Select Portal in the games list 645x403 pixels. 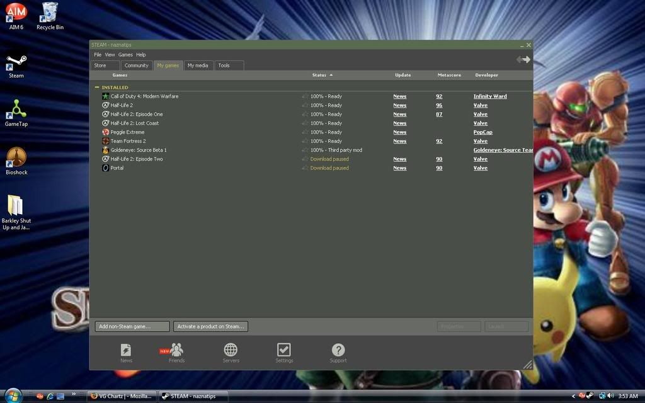point(117,168)
